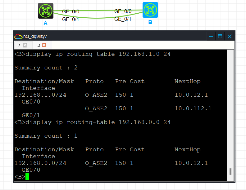Click the command line for 192.168.1.0 24
The width and height of the screenshot is (246, 190).
click(93, 54)
